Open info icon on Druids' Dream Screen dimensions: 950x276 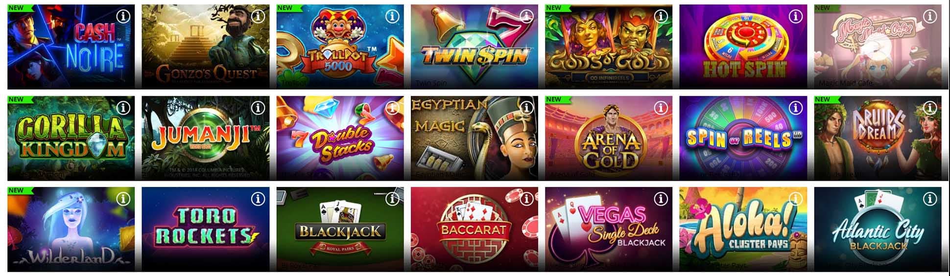tap(929, 107)
